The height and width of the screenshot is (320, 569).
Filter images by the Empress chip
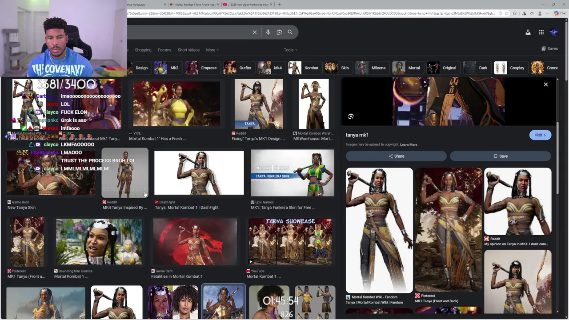point(202,68)
